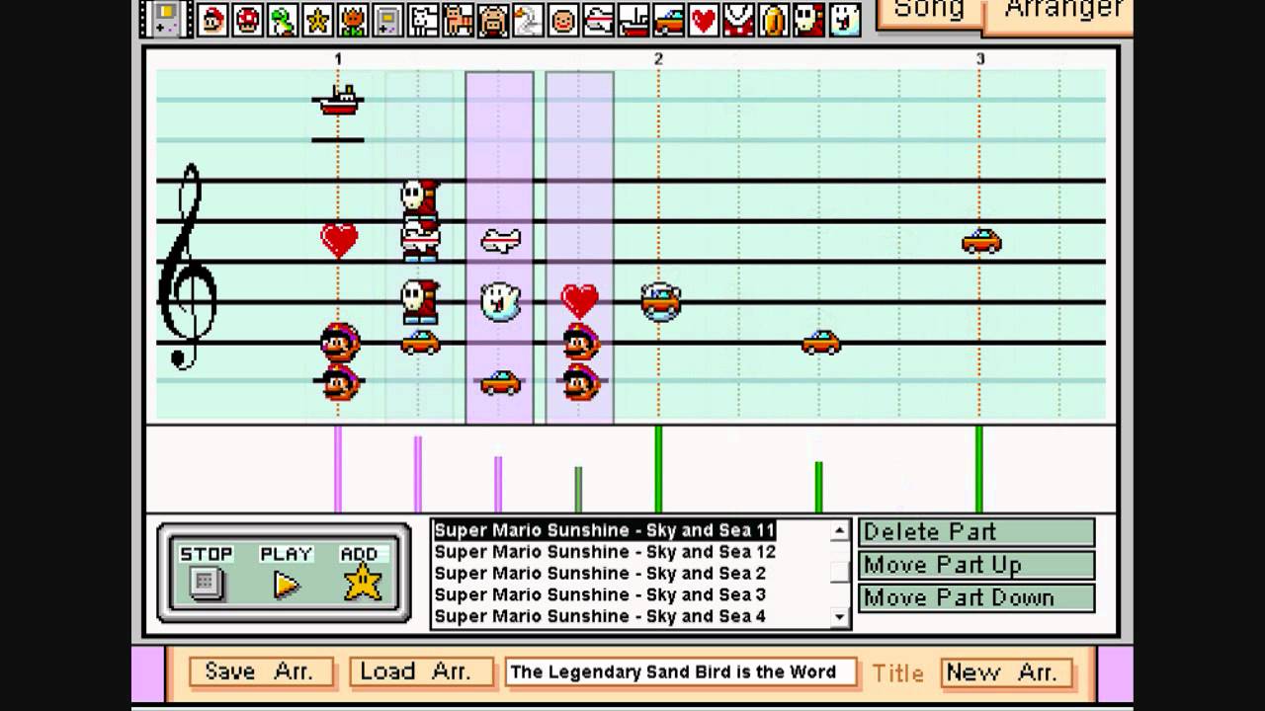Select the Swan instrument icon
Viewport: 1265px width, 711px height.
528,20
